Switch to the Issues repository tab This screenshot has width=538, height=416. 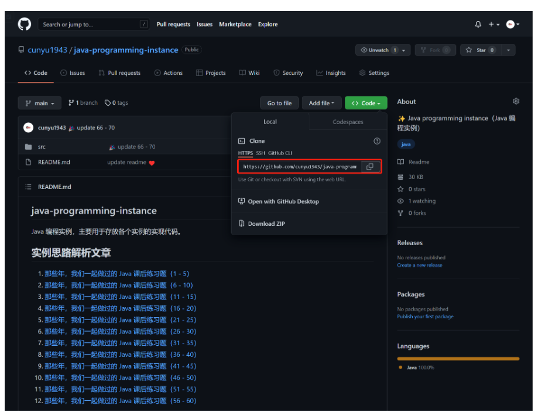[x=73, y=73]
